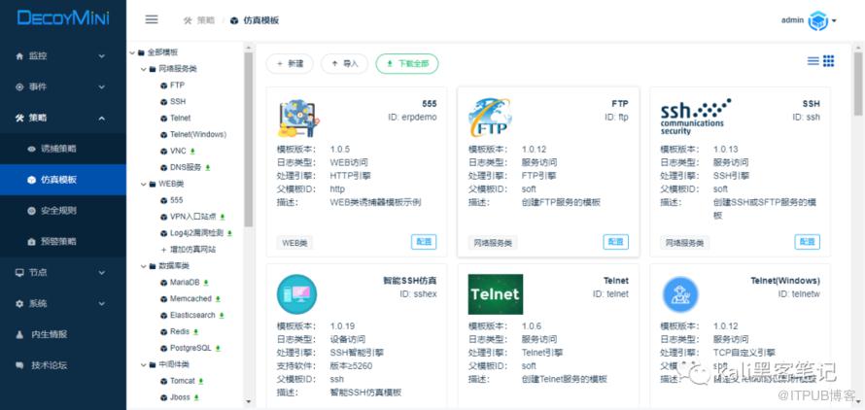Click 配置 button on 555 card

(x=424, y=242)
